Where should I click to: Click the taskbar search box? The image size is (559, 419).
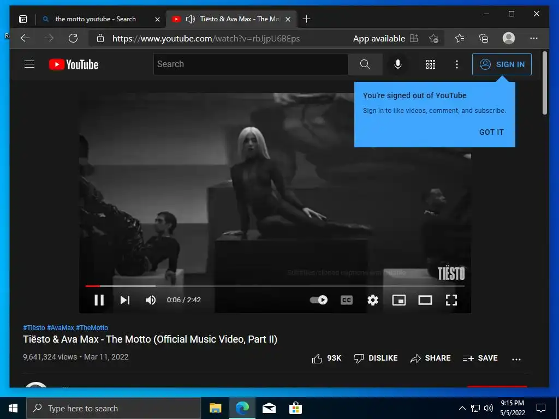coord(114,408)
